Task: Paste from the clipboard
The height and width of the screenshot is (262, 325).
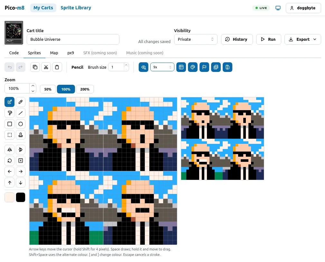Action: pyautogui.click(x=57, y=67)
